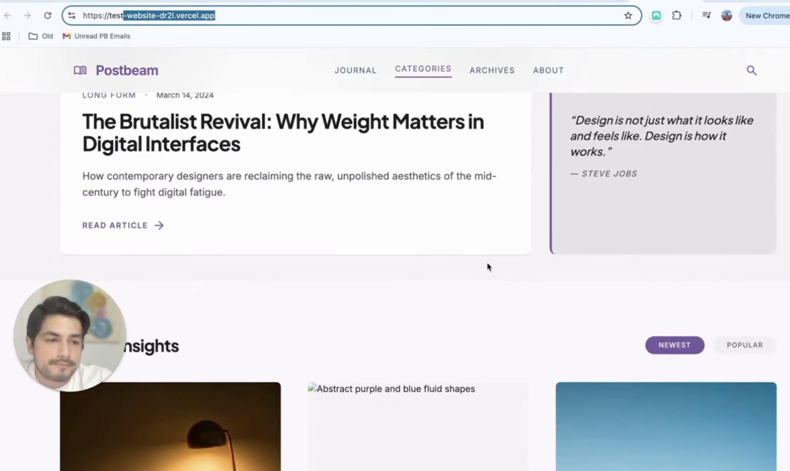
Task: Open the About nav item
Action: 548,71
